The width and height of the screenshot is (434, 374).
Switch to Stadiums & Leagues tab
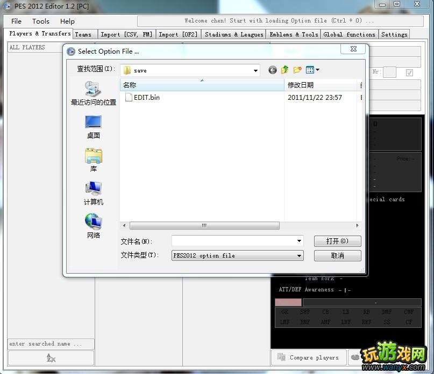234,34
